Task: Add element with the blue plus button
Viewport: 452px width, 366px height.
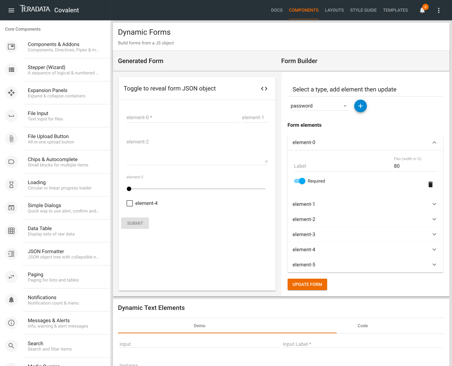Action: click(361, 106)
